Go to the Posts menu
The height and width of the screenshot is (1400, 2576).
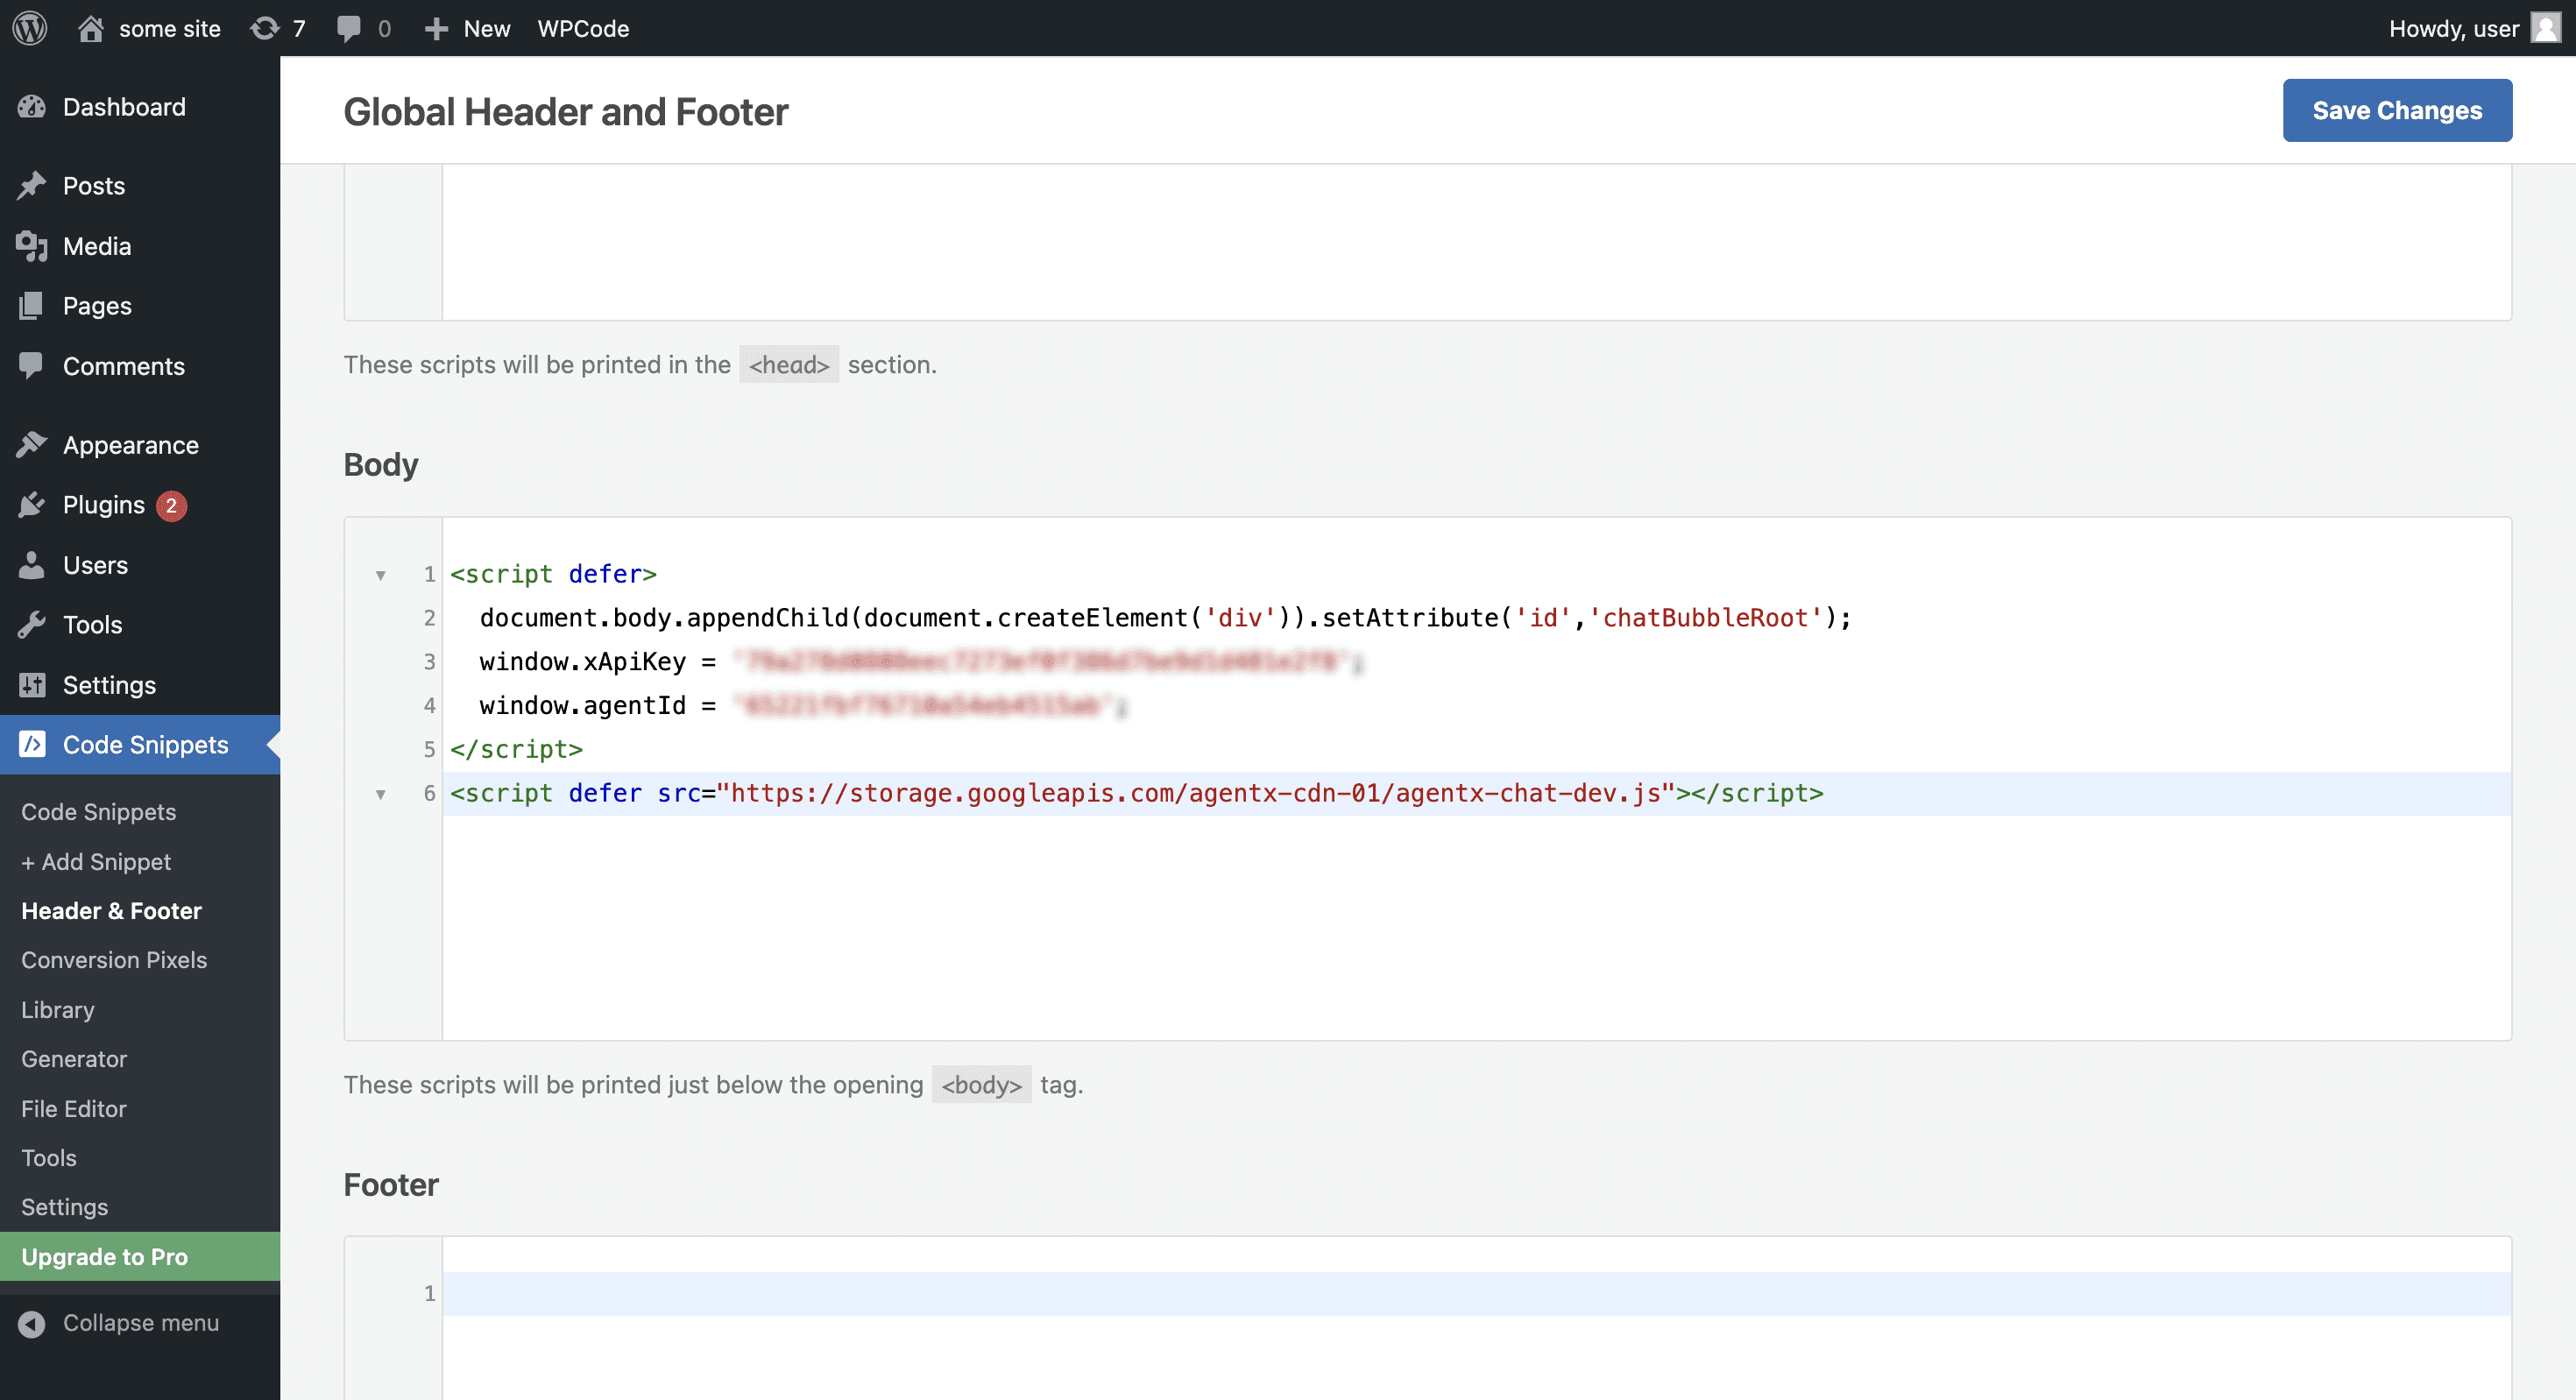click(x=140, y=186)
